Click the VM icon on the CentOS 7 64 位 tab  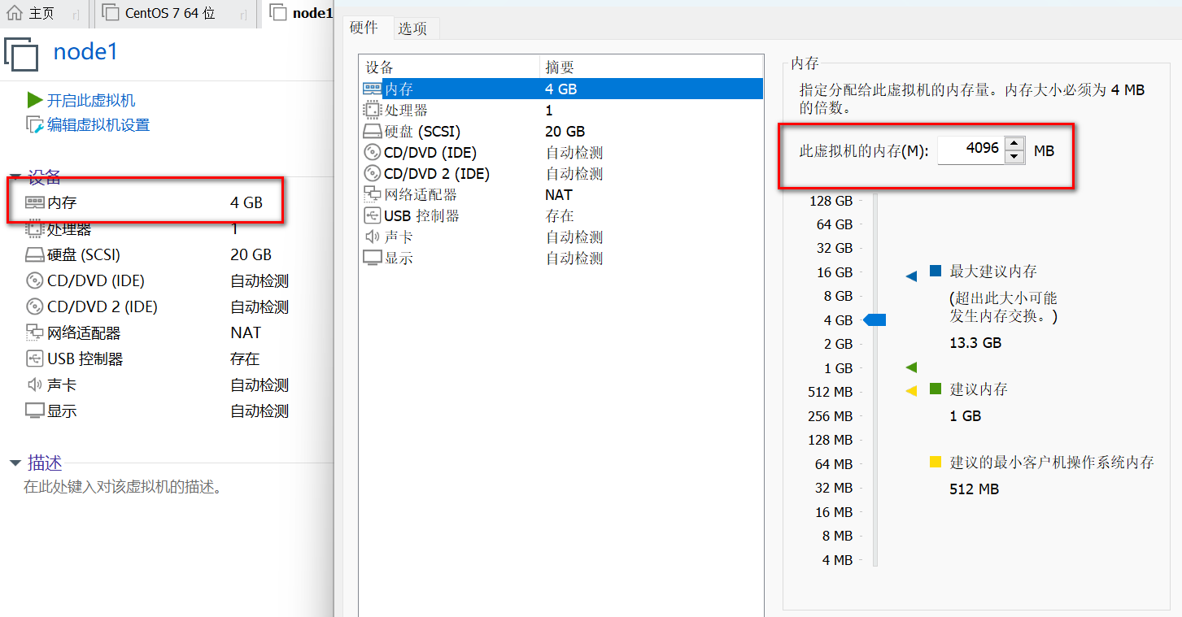point(111,13)
